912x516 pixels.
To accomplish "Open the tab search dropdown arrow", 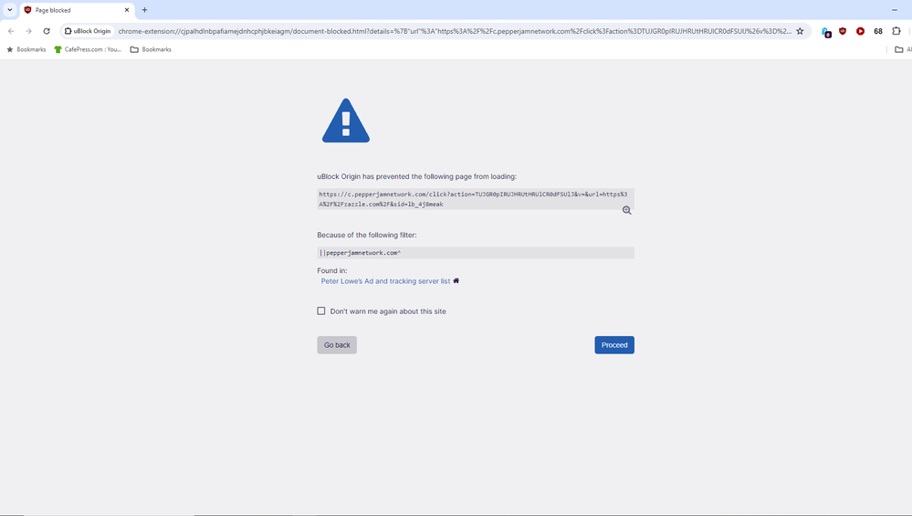I will [x=10, y=10].
